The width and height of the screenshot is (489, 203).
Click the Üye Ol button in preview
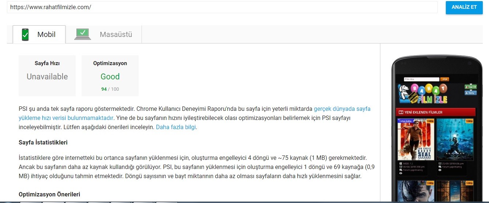(471, 87)
